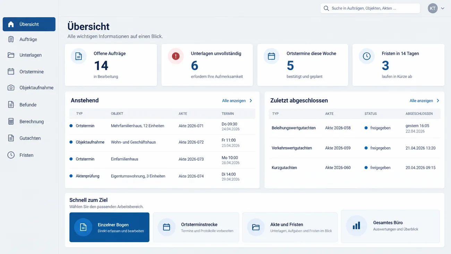The image size is (451, 254).
Task: Open Fristen in the sidebar
Action: (x=29, y=155)
